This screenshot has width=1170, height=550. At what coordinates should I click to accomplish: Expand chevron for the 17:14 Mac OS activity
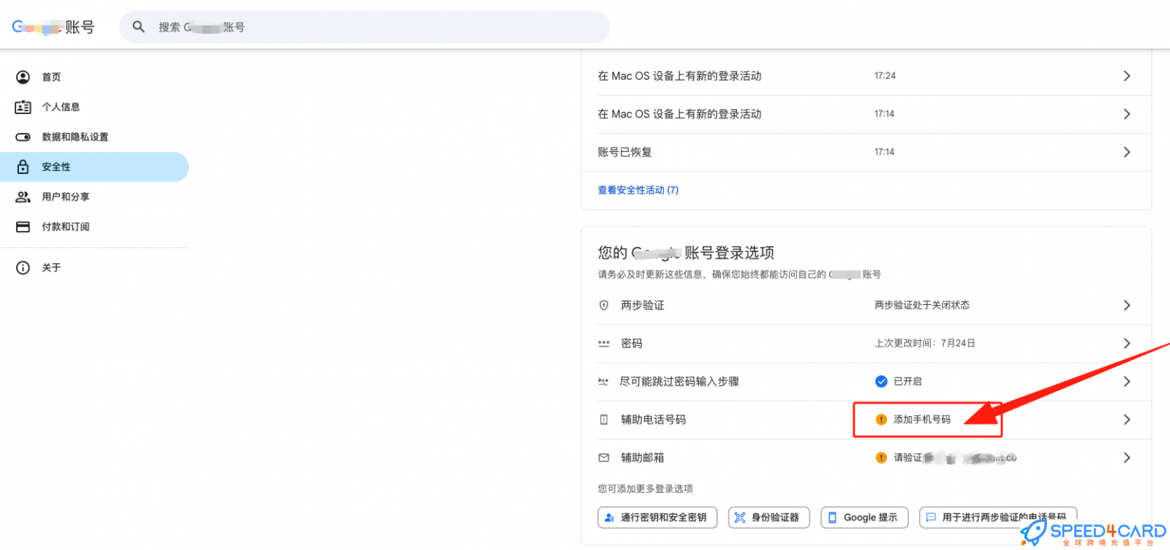point(1127,114)
